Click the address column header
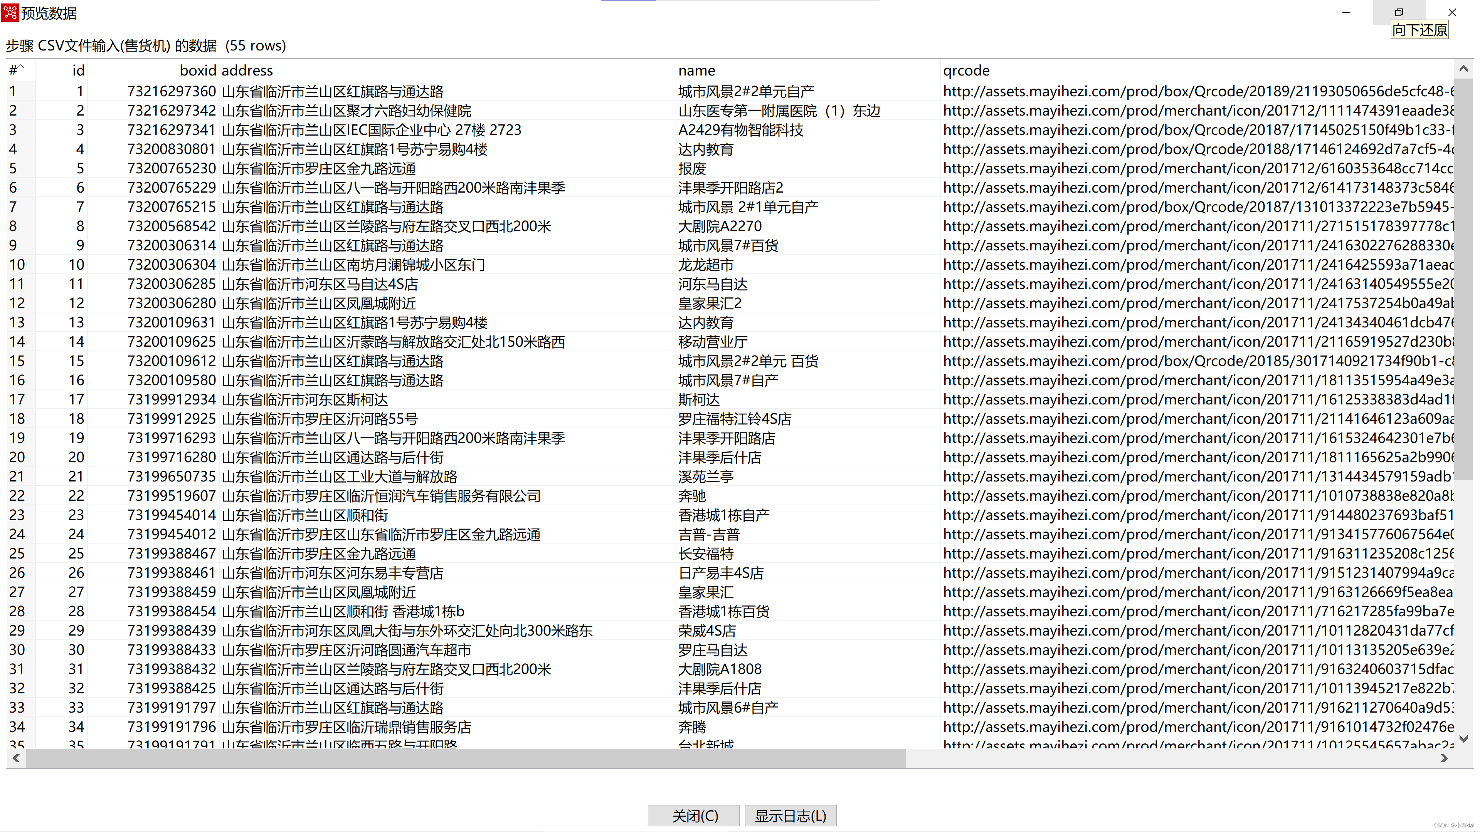1480x832 pixels. coord(247,70)
